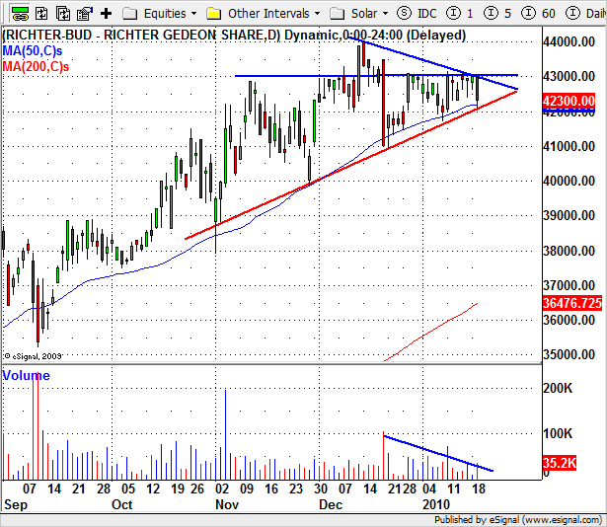Select the Daily interval button
607x527 pixels.
pyautogui.click(x=585, y=14)
